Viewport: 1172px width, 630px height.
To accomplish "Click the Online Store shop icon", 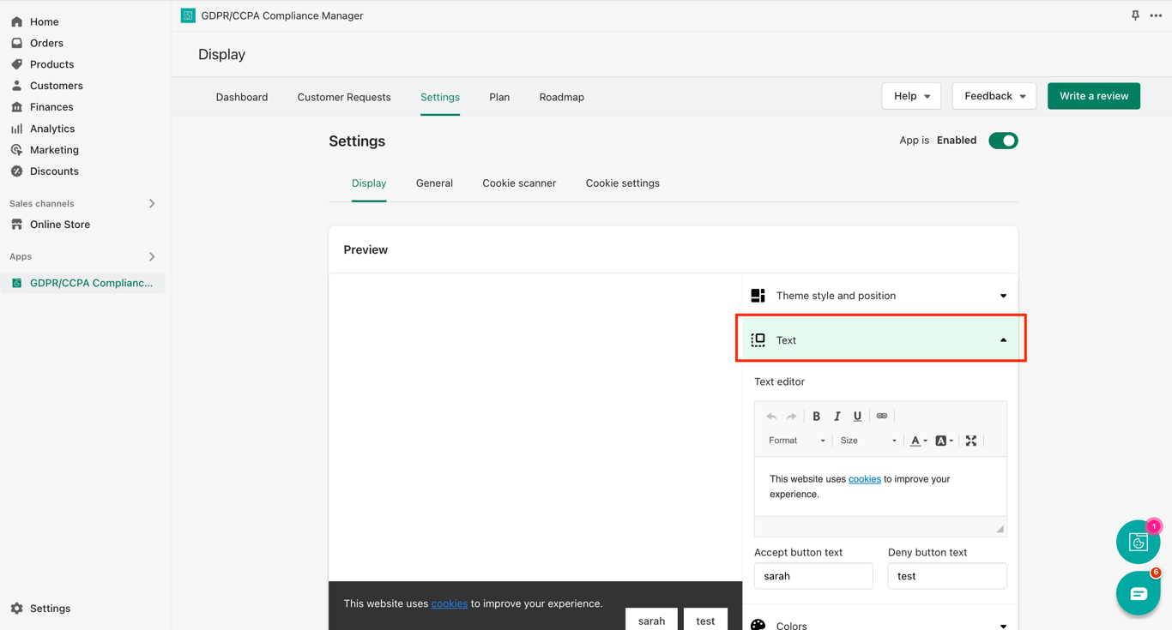I will (x=17, y=225).
